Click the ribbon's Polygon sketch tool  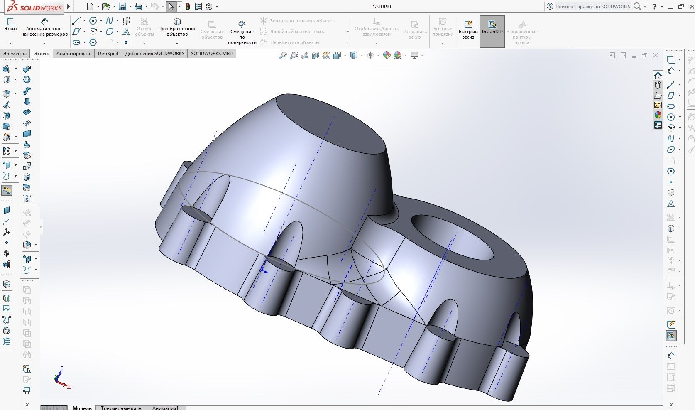tap(93, 42)
